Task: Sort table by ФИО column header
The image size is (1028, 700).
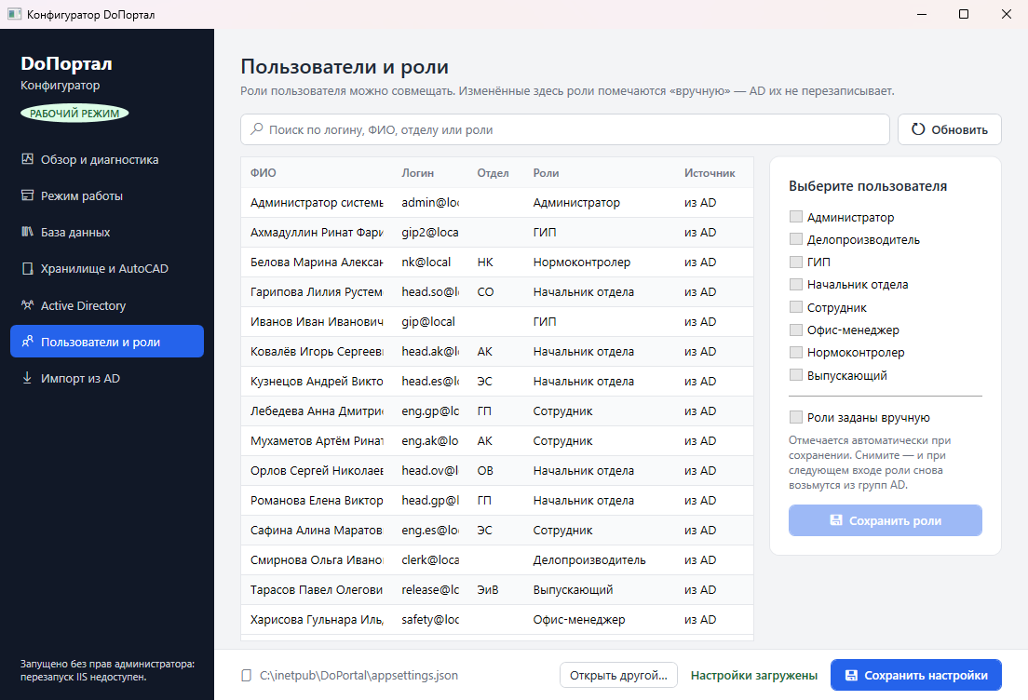Action: click(263, 173)
